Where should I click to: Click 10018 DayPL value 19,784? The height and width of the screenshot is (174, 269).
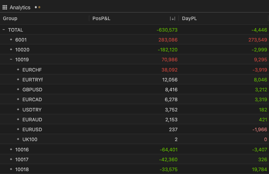coord(259,170)
